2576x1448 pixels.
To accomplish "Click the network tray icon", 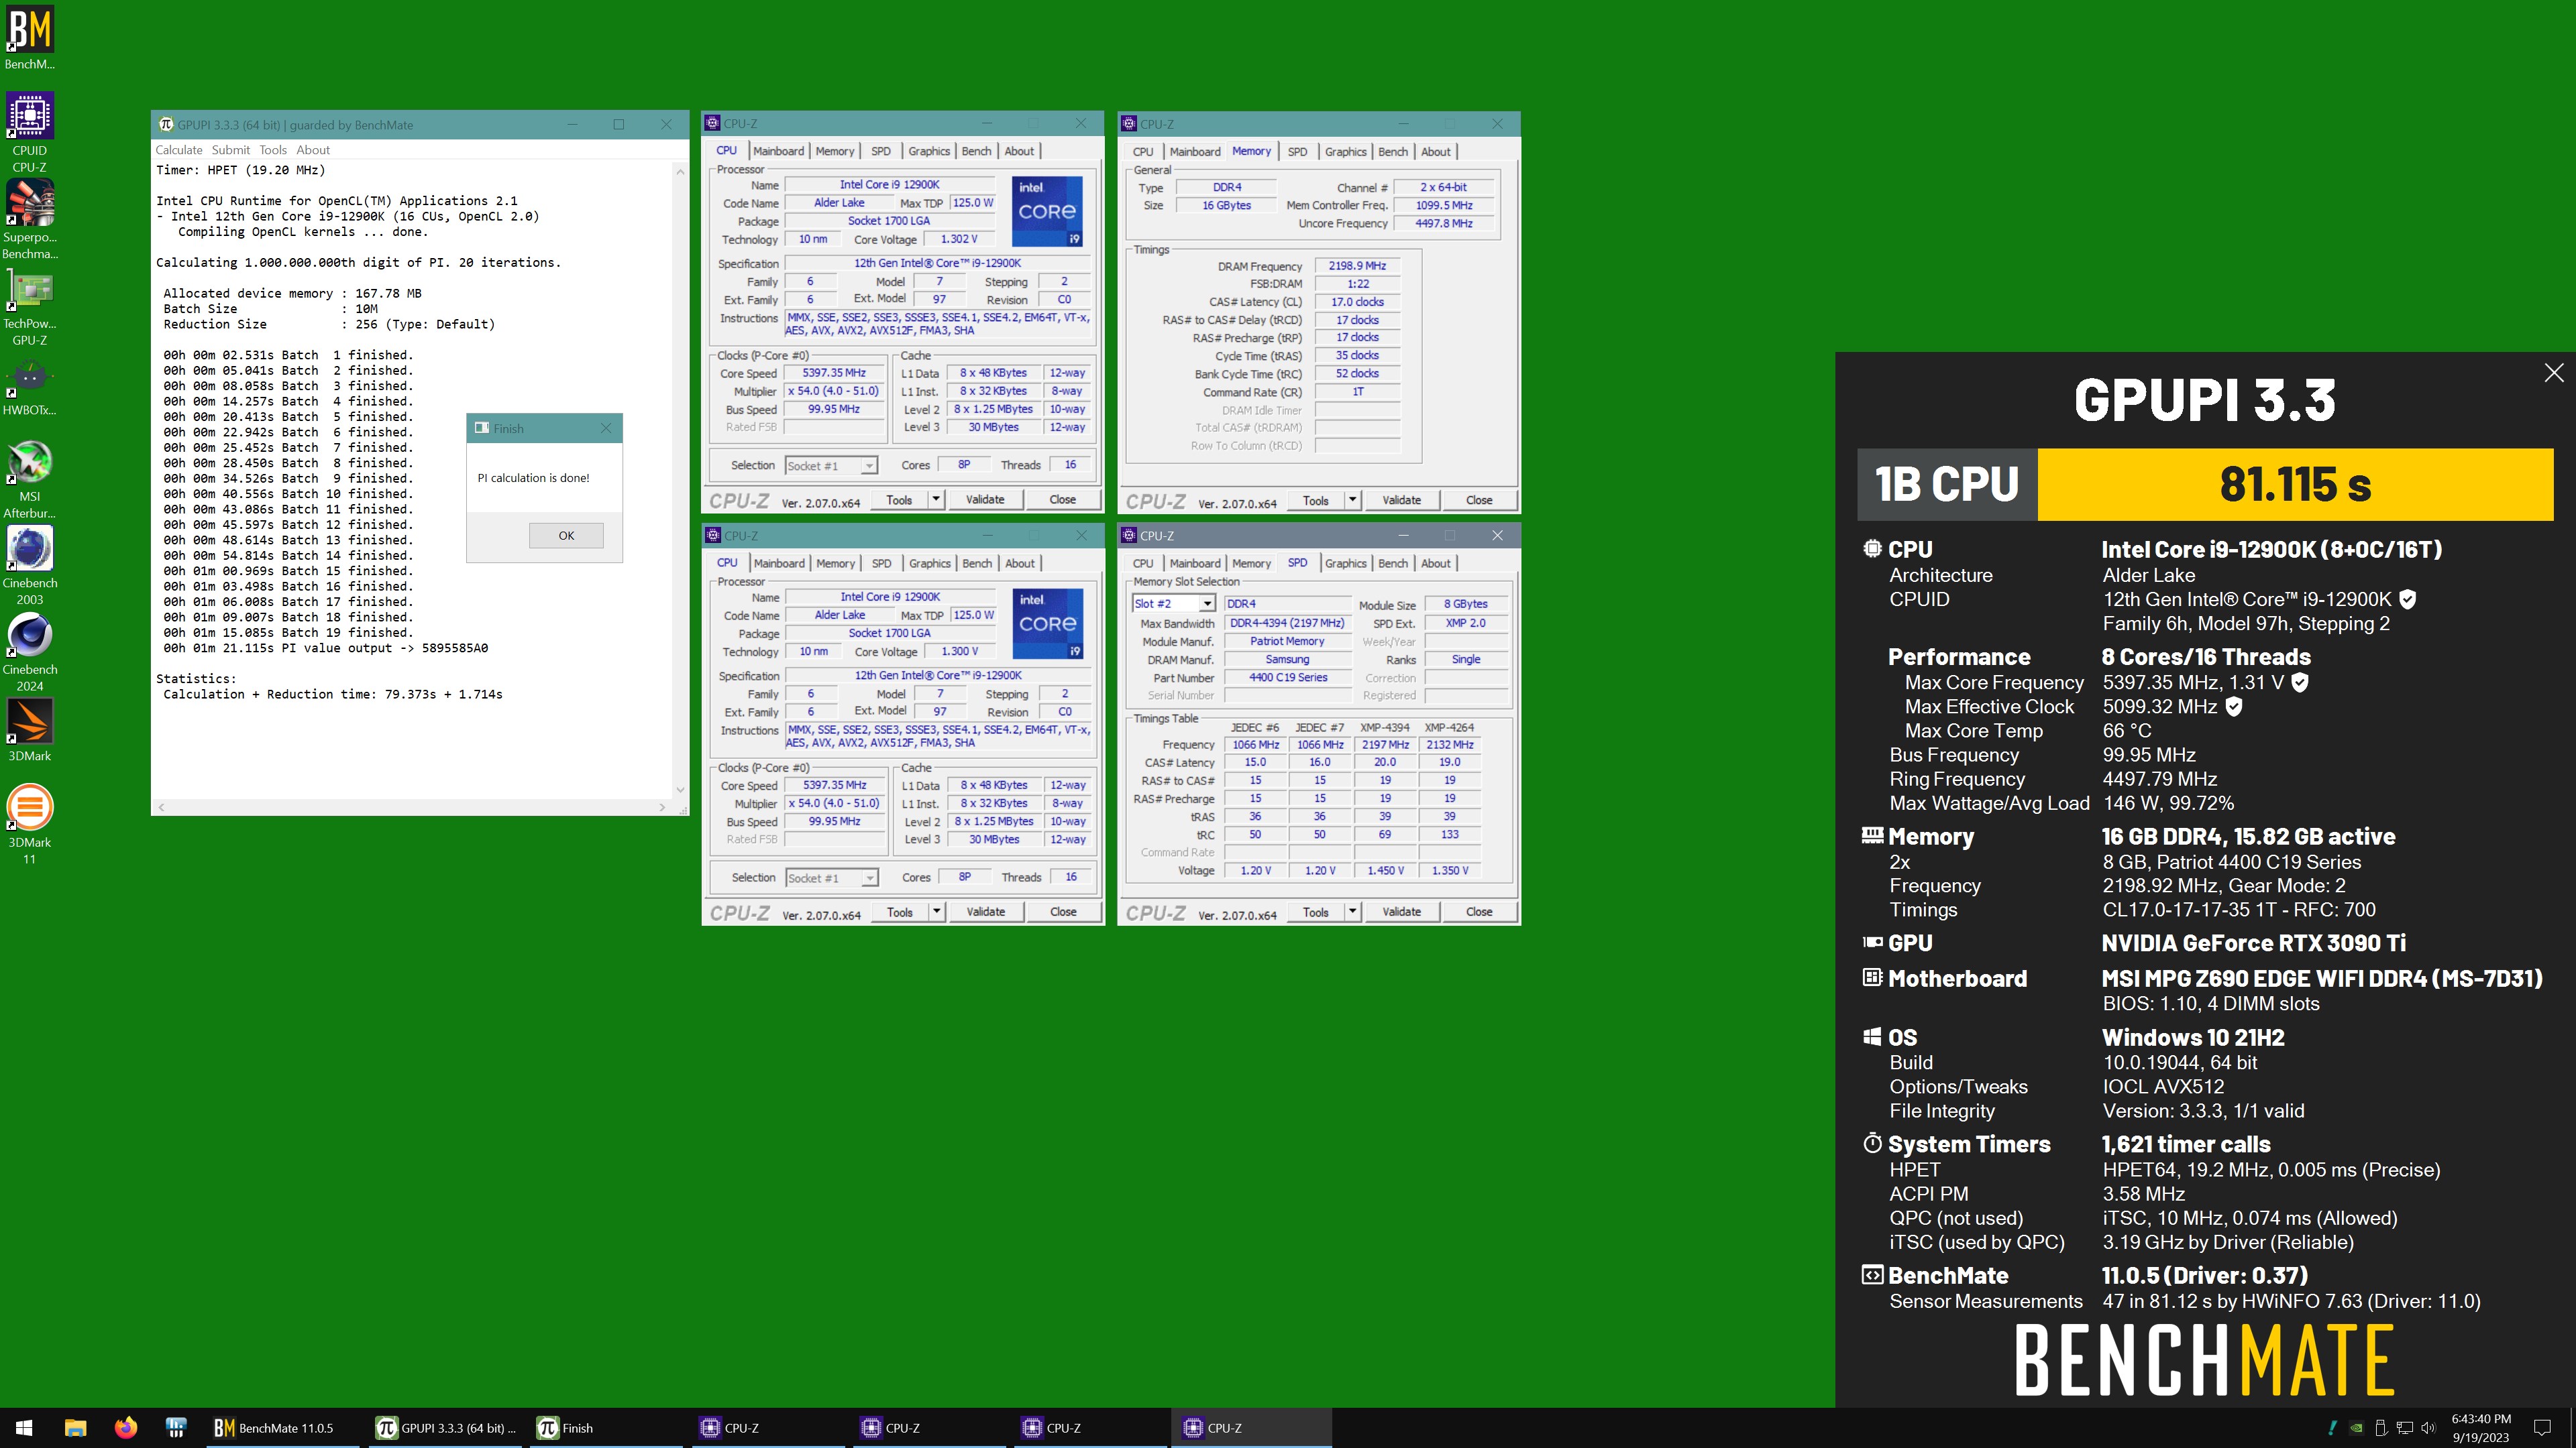I will click(2404, 1428).
